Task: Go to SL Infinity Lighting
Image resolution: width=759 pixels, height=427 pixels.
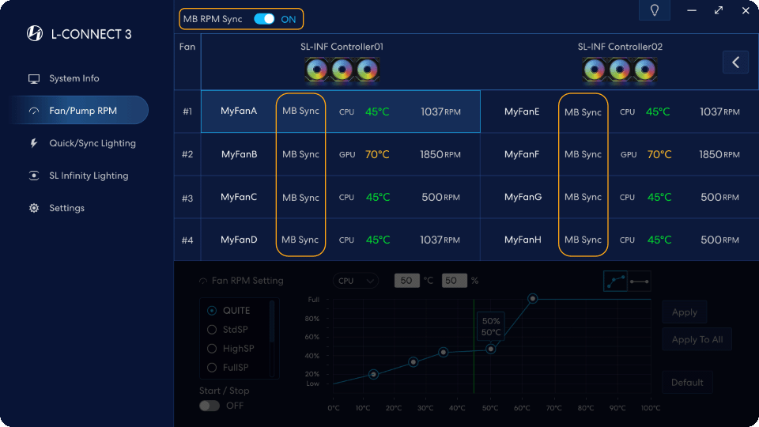Action: tap(88, 176)
